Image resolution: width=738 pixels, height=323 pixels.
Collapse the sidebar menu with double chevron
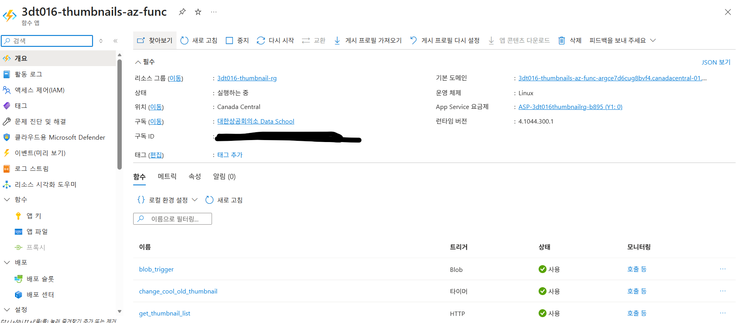(115, 41)
